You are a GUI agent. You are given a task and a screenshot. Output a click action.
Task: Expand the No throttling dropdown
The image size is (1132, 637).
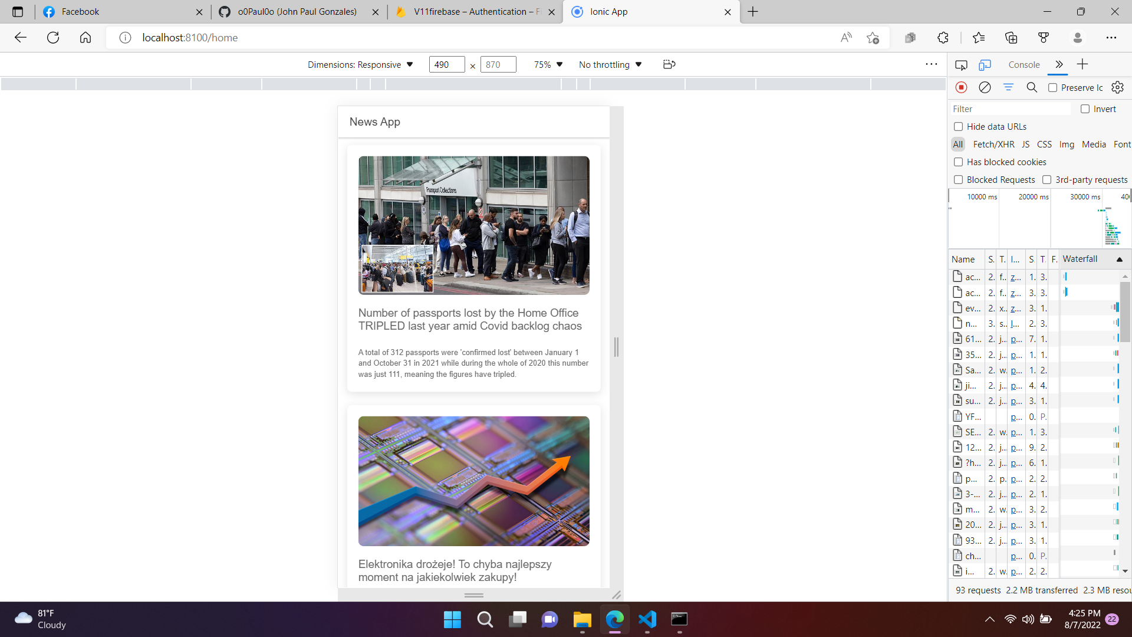(610, 65)
